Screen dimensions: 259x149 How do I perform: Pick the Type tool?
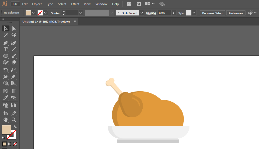click(x=5, y=49)
